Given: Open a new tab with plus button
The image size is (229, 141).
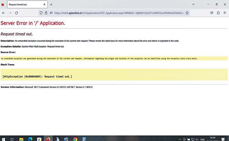Looking at the screenshot, I should (51, 5).
